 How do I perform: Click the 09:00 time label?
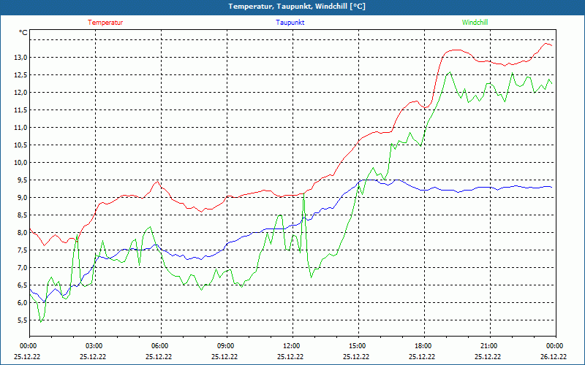point(227,346)
